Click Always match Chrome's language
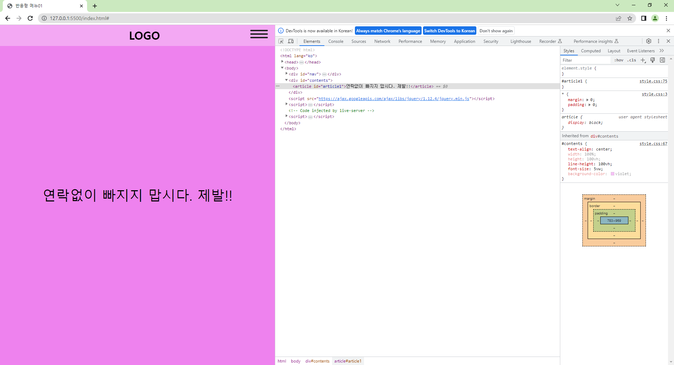This screenshot has height=365, width=674. coord(388,31)
